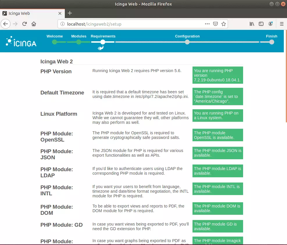Click the green PHP version 7.2.19 status box
The width and height of the screenshot is (287, 245).
pyautogui.click(x=218, y=75)
